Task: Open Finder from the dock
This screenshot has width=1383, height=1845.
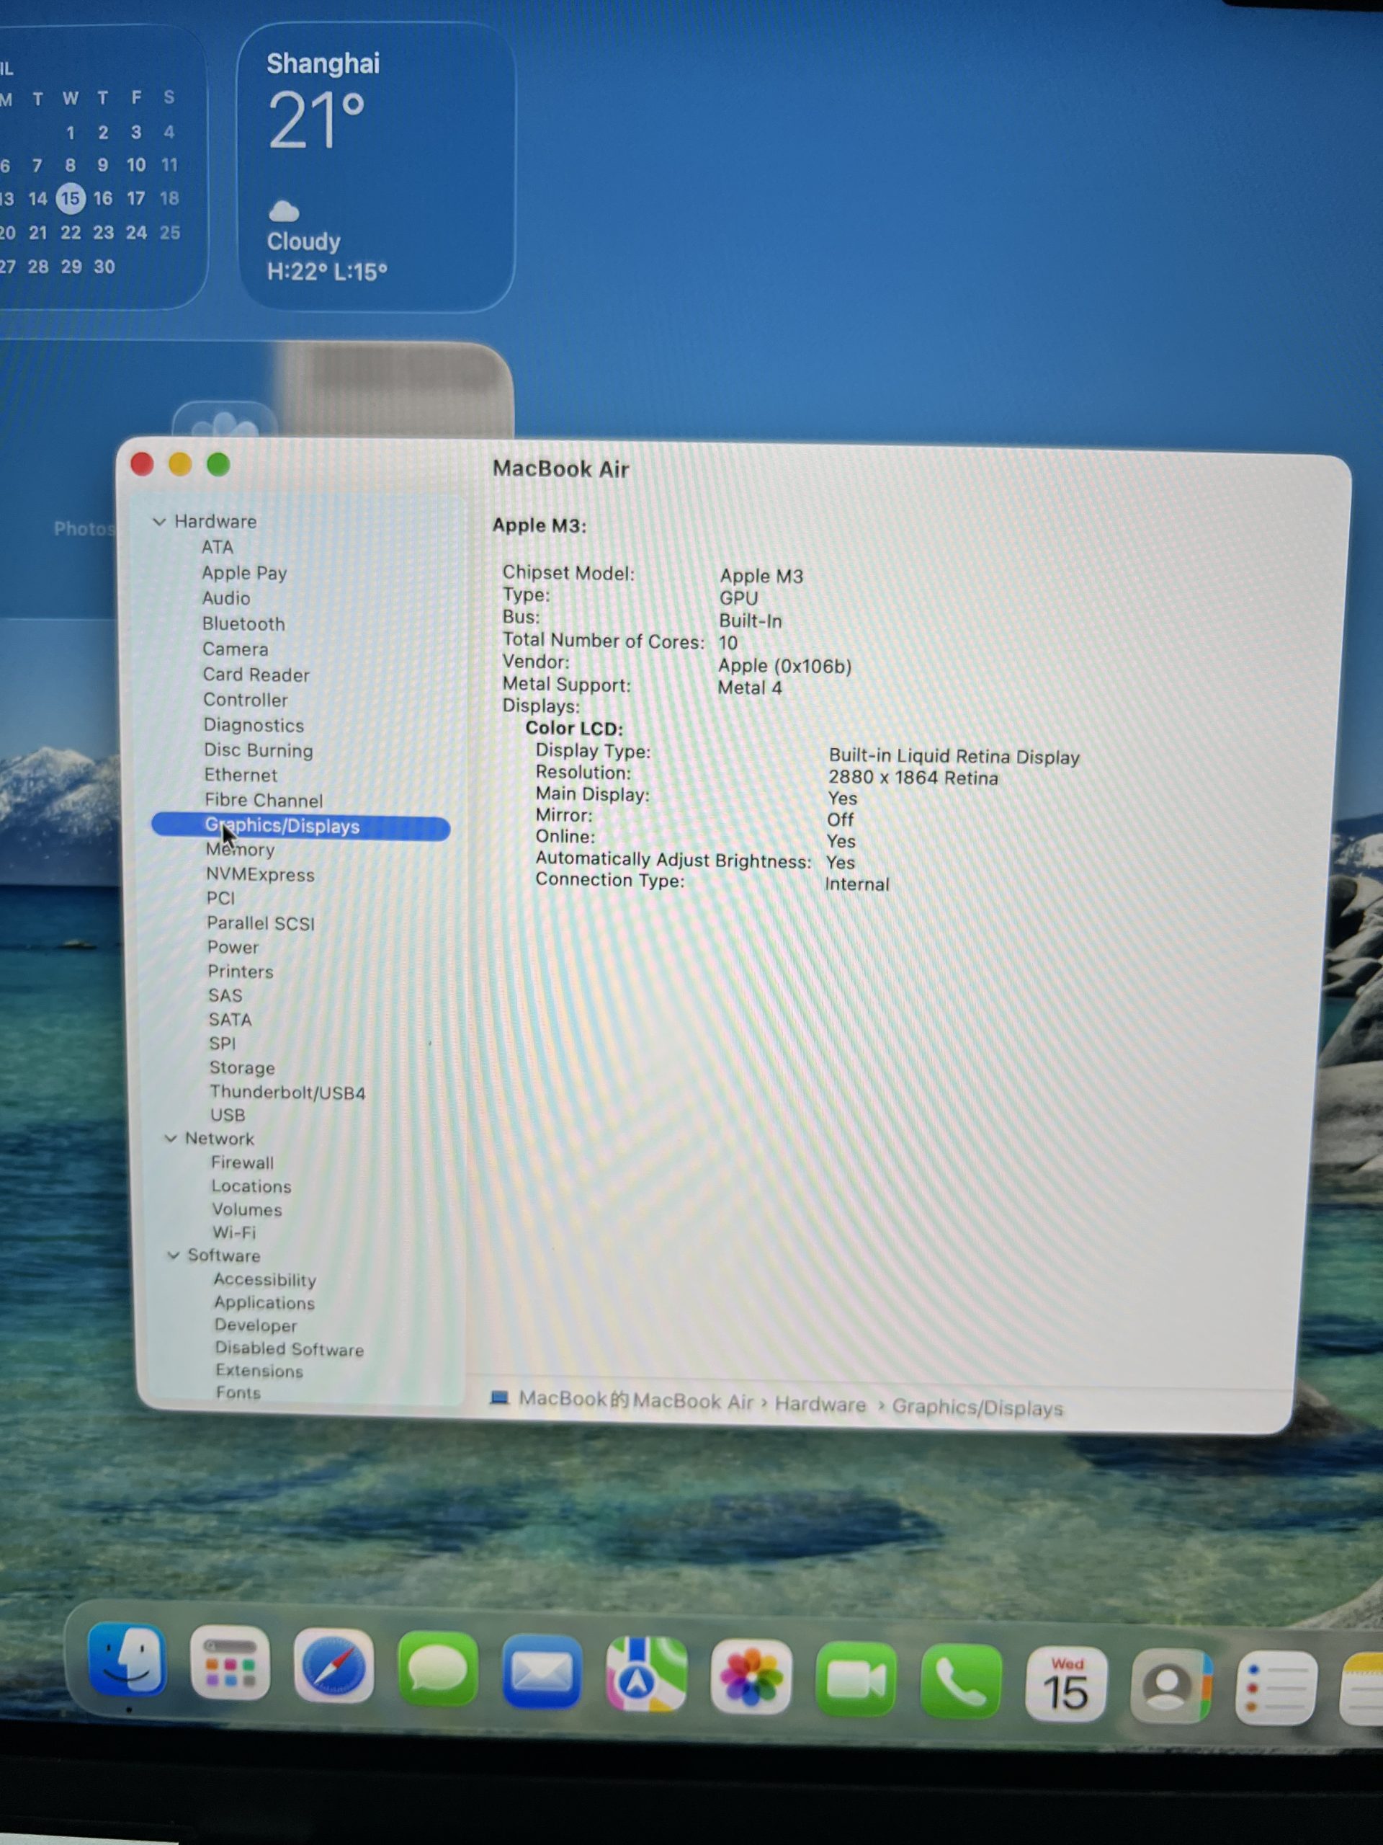Action: [127, 1660]
